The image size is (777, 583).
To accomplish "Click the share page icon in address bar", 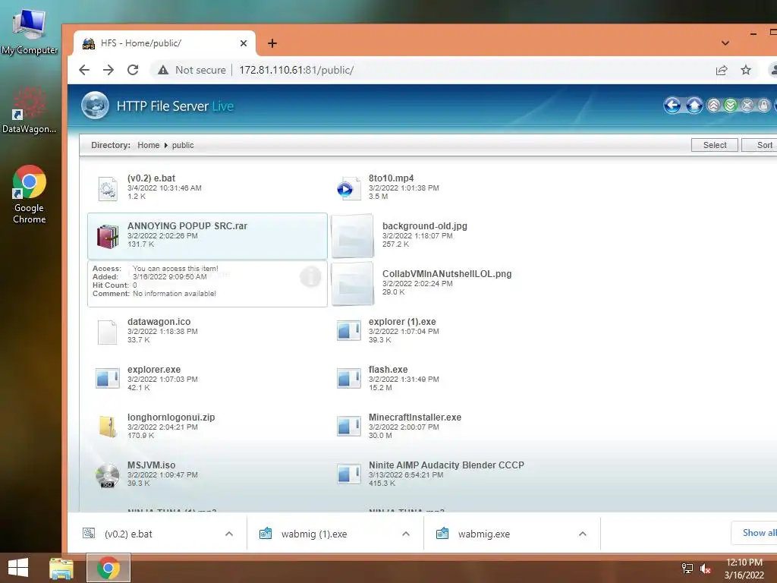I will [x=722, y=70].
